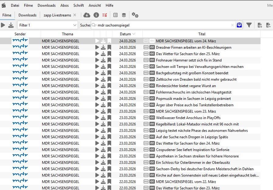
Task: Click the funnel filter icon
Action: point(249,25)
